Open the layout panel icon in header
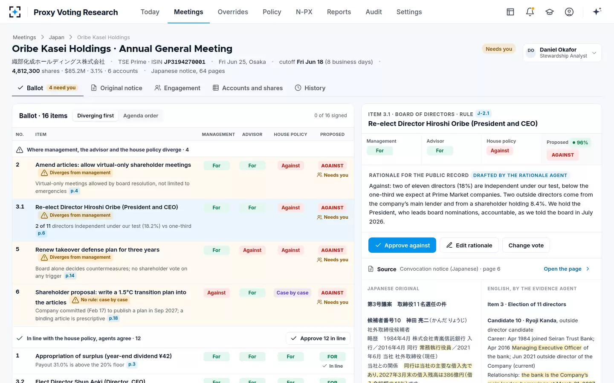The height and width of the screenshot is (383, 614). tap(510, 12)
